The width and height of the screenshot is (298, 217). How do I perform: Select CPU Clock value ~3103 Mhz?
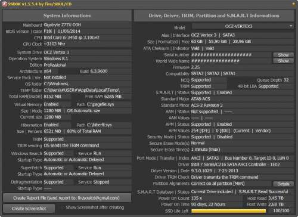54,44
